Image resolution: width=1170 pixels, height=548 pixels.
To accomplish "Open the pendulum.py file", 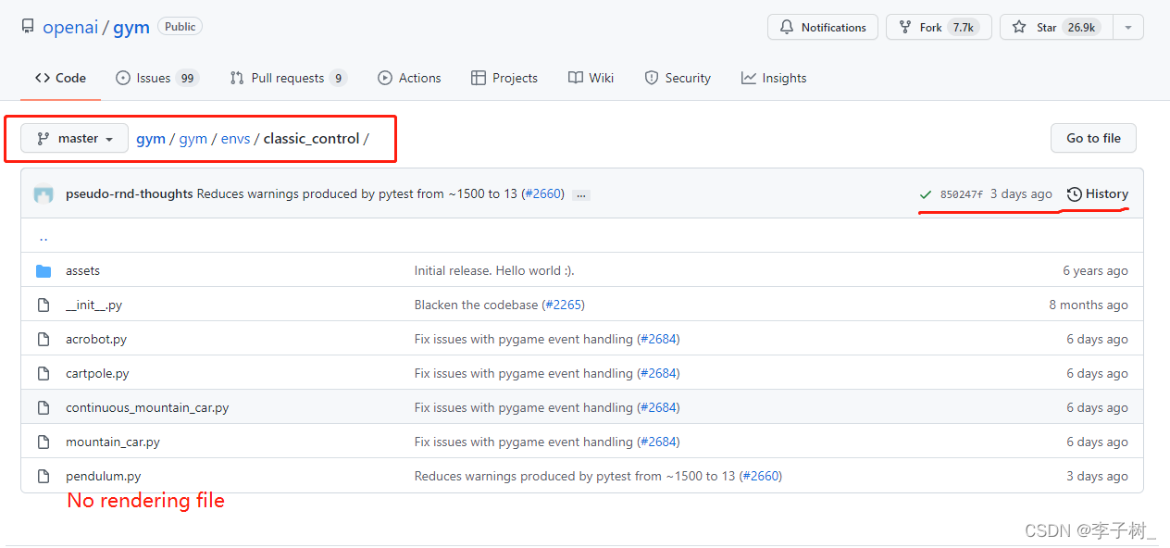I will (104, 476).
